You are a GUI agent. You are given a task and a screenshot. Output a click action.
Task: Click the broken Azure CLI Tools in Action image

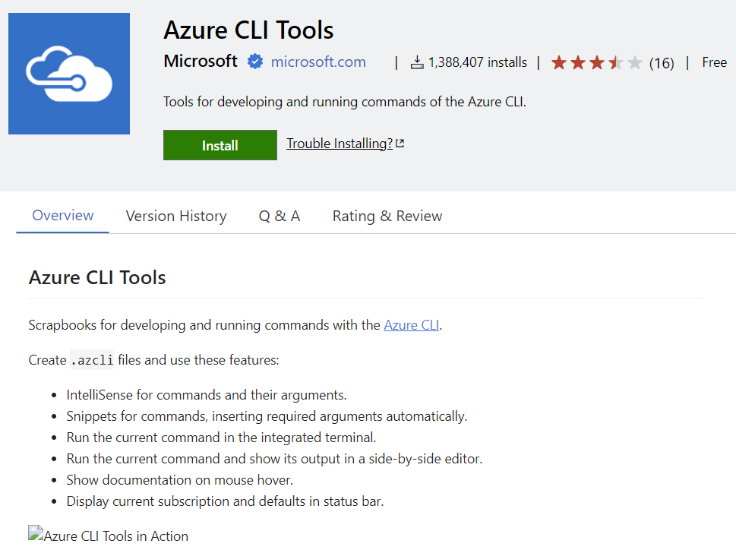pos(108,536)
